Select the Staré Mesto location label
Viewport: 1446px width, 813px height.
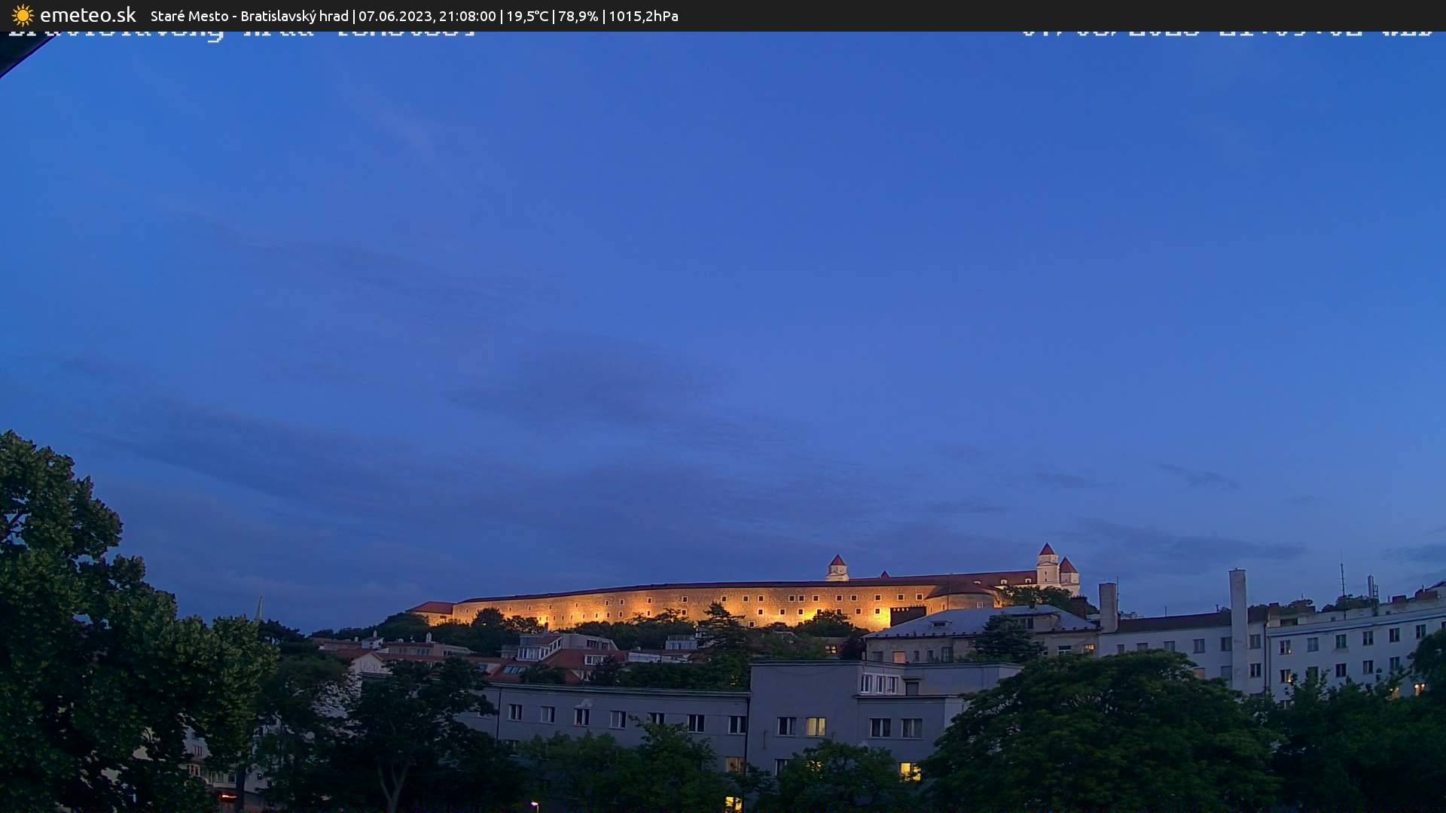click(x=188, y=15)
